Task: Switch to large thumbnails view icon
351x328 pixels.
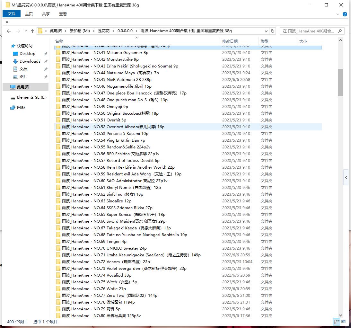Action: 344,322
